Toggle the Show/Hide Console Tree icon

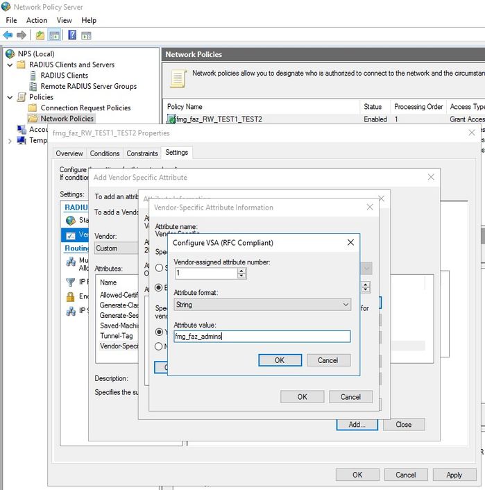[54, 35]
